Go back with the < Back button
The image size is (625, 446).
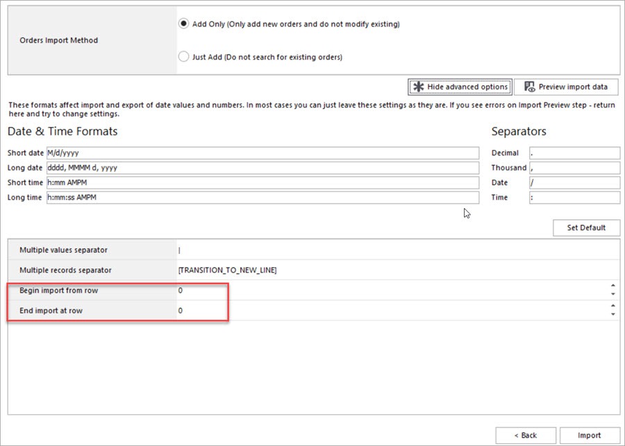pyautogui.click(x=525, y=436)
